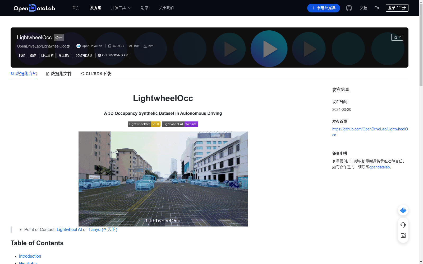Copy the OpenDriveLab/LightwheelOcc path icon

68,46
